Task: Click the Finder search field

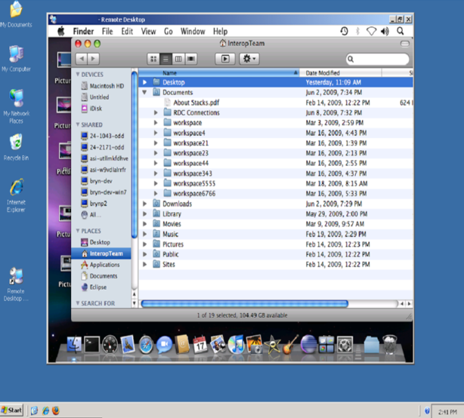Action: (x=378, y=58)
